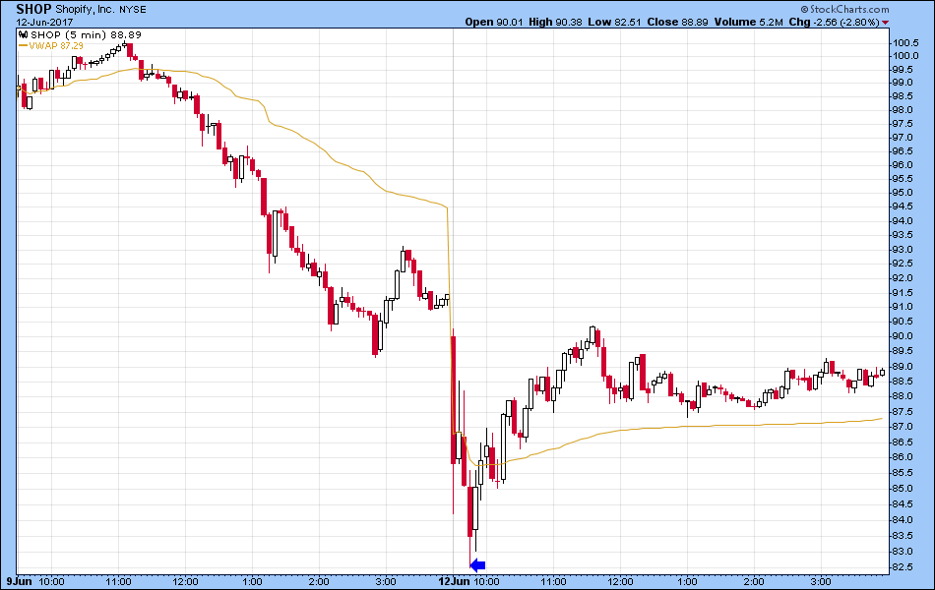Click the 96.0 price axis label
This screenshot has width=935, height=590.
click(903, 165)
